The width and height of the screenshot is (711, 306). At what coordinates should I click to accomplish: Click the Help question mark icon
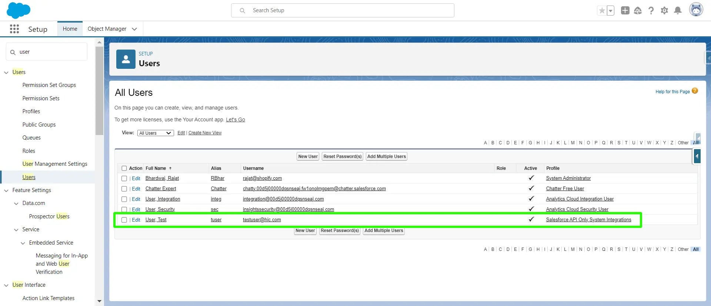coord(651,11)
